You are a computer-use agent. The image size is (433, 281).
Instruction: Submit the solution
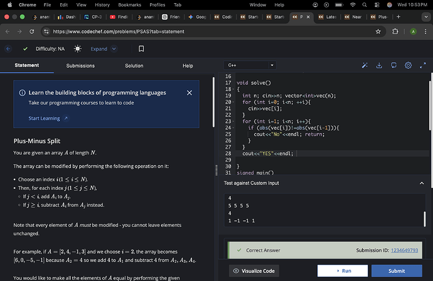pos(397,271)
